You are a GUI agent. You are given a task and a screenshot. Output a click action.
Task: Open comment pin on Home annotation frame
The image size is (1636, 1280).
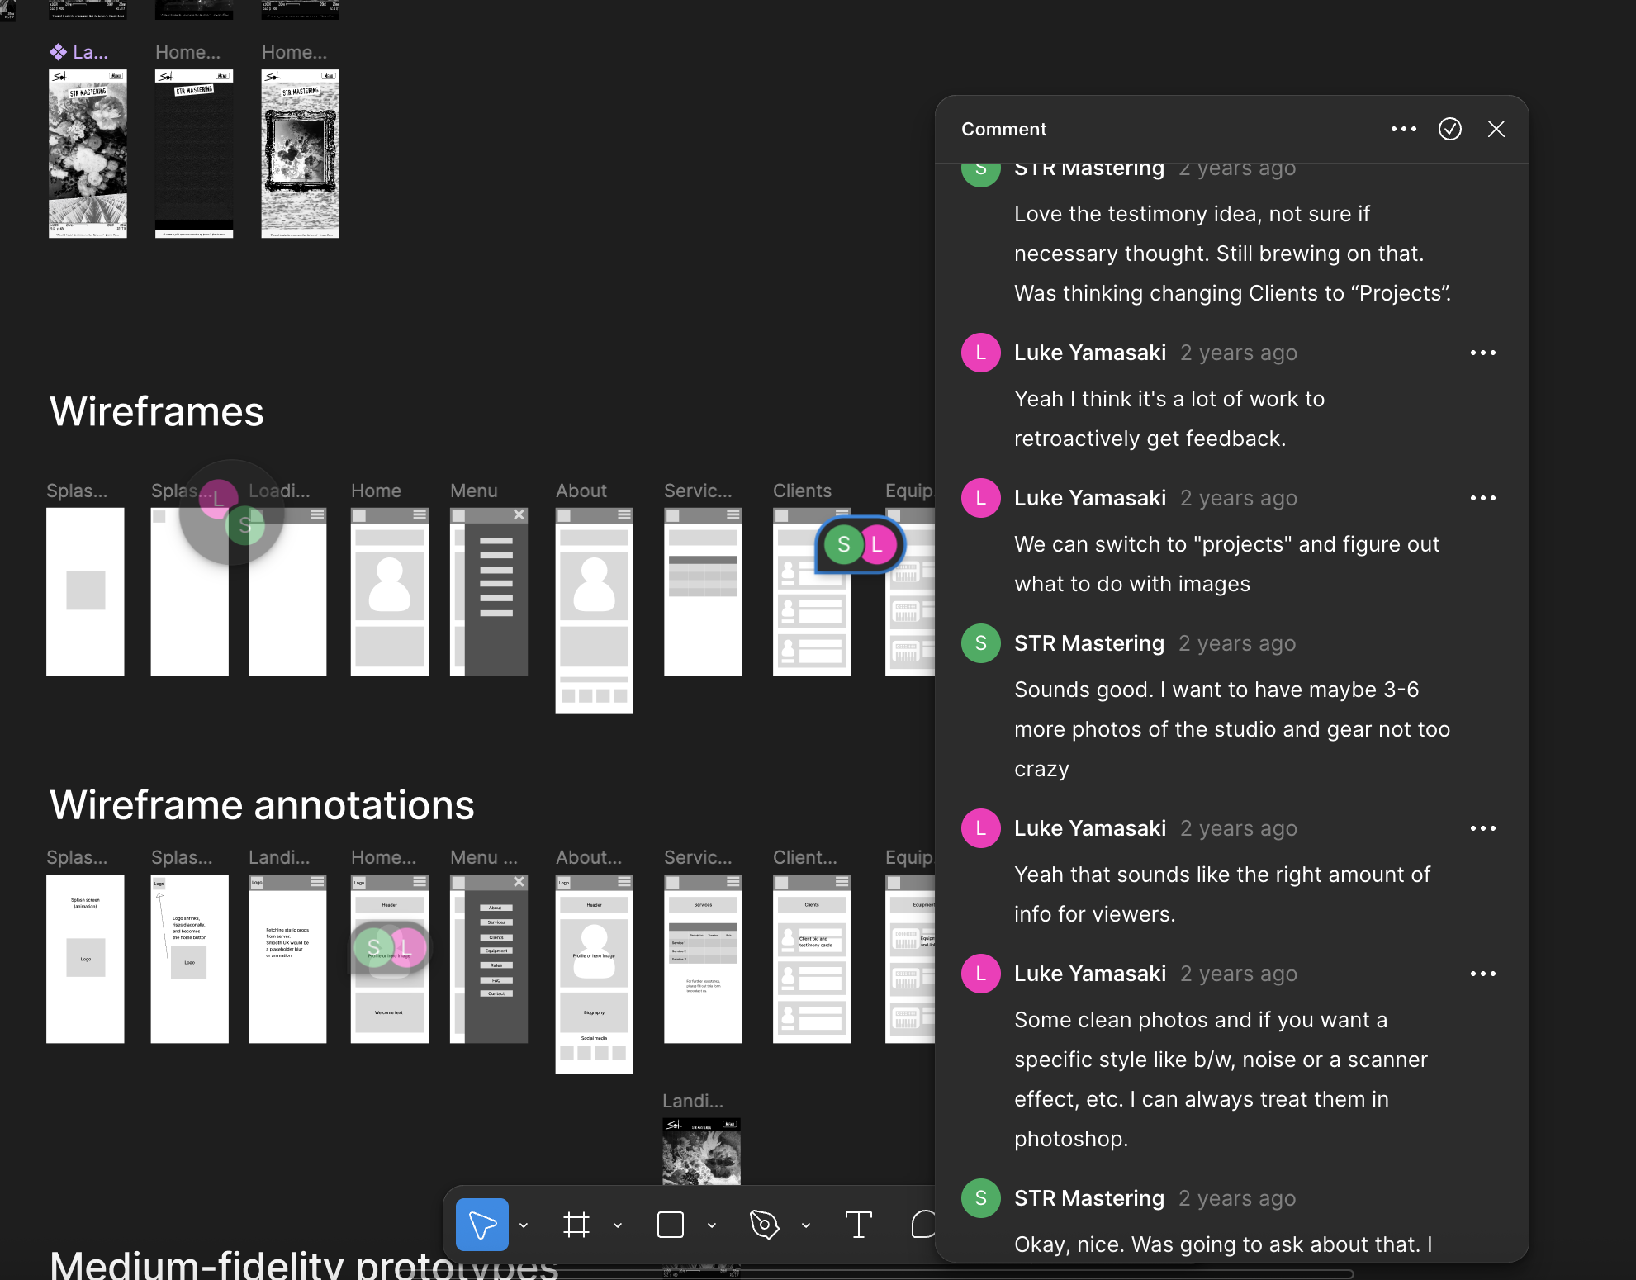(x=389, y=948)
